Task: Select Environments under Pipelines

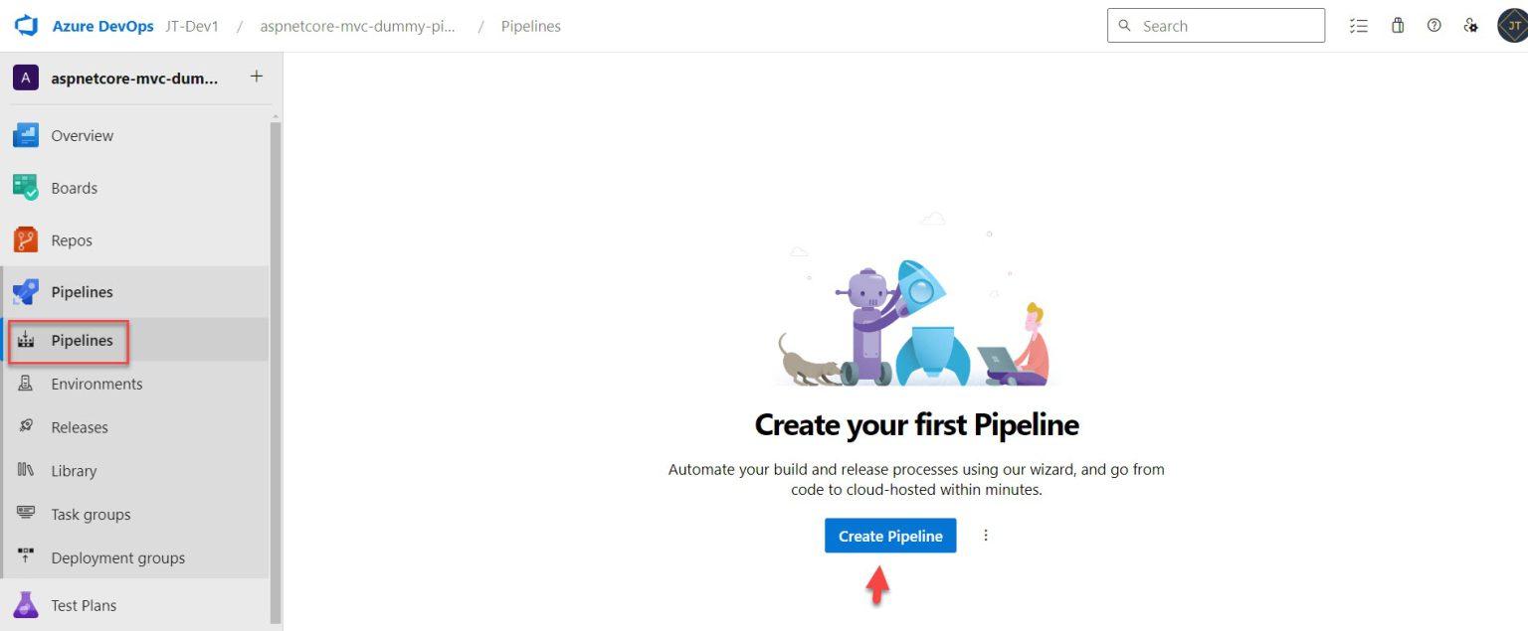Action: 96,384
